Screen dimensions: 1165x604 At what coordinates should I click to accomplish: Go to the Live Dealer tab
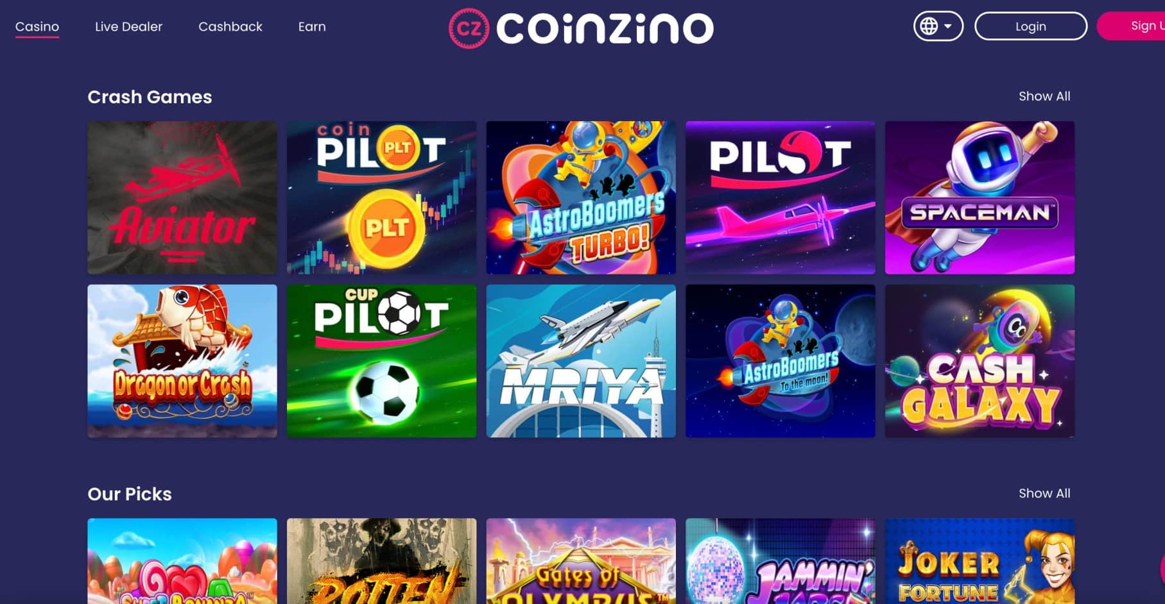click(x=128, y=27)
